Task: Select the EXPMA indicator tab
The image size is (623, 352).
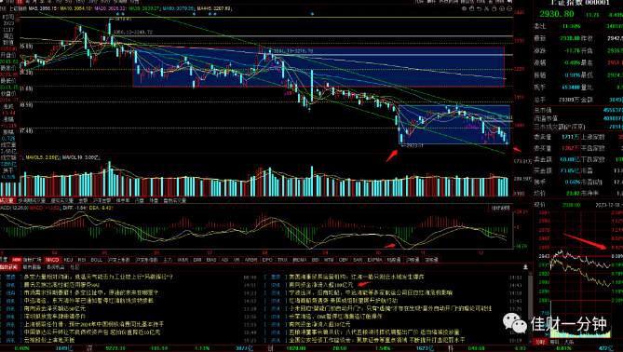Action: (x=374, y=260)
